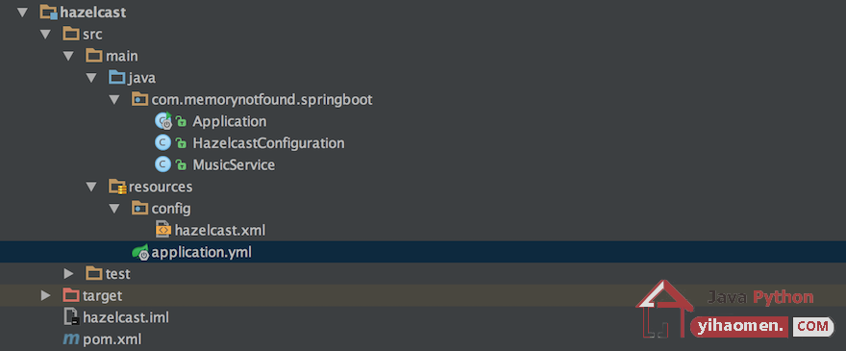Viewport: 846px width, 351px height.
Task: Click the Application runnable class icon
Action: [x=162, y=121]
